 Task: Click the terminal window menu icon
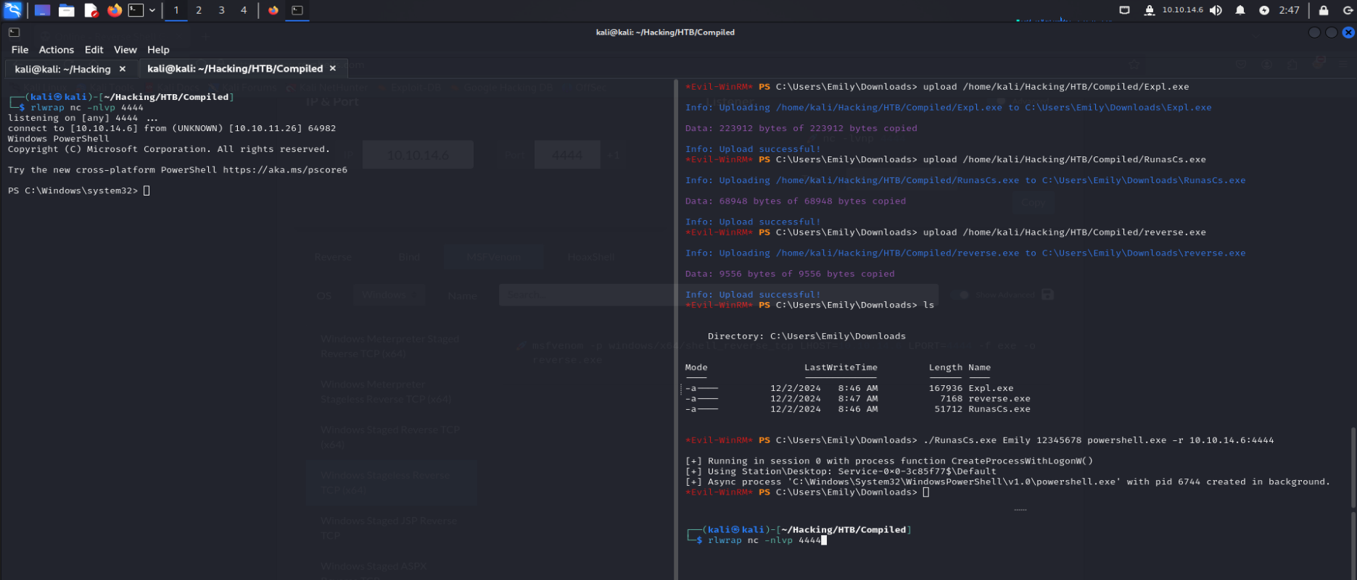coord(14,32)
